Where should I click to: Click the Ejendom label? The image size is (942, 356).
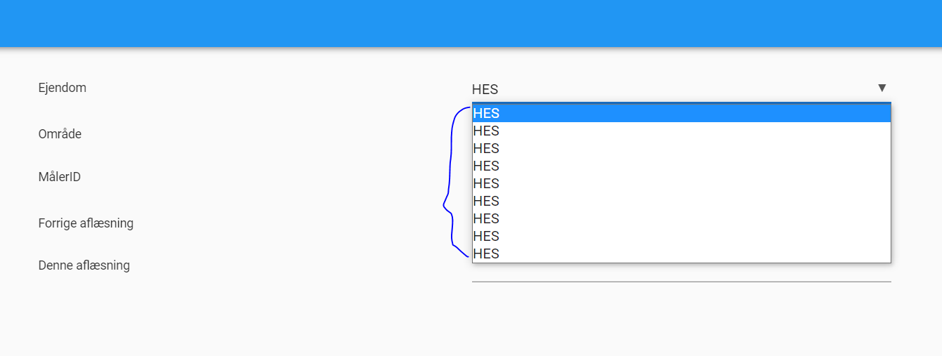pyautogui.click(x=62, y=88)
